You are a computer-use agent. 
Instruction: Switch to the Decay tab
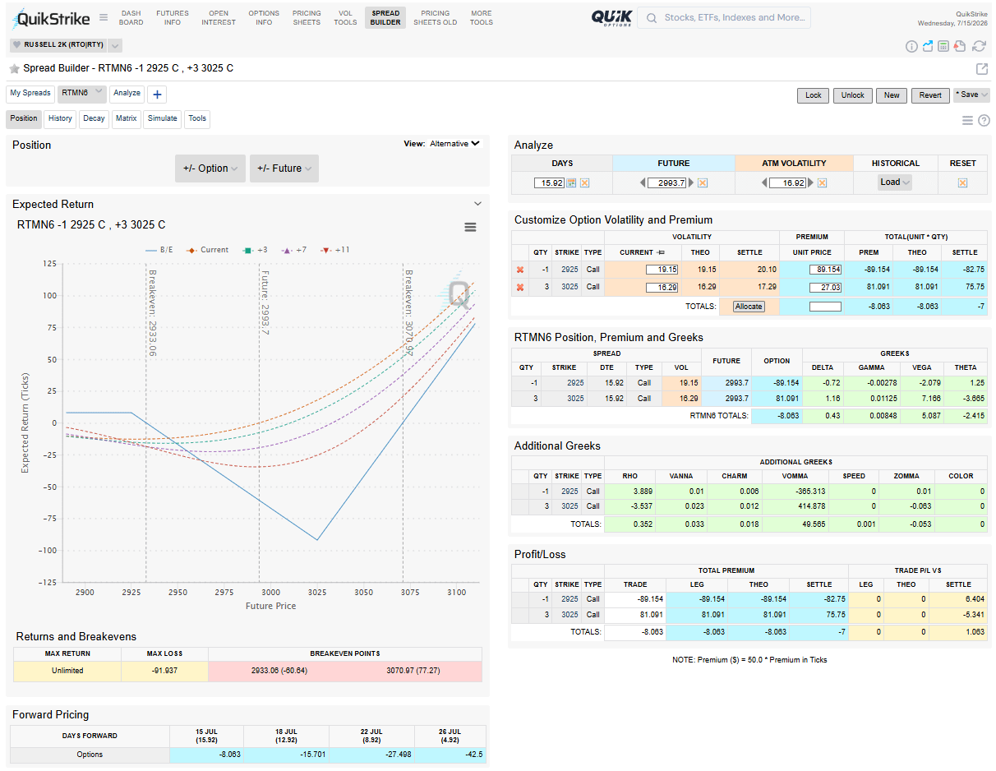point(94,119)
